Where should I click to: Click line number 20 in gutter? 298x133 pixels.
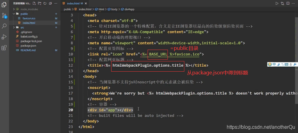click(x=70, y=110)
